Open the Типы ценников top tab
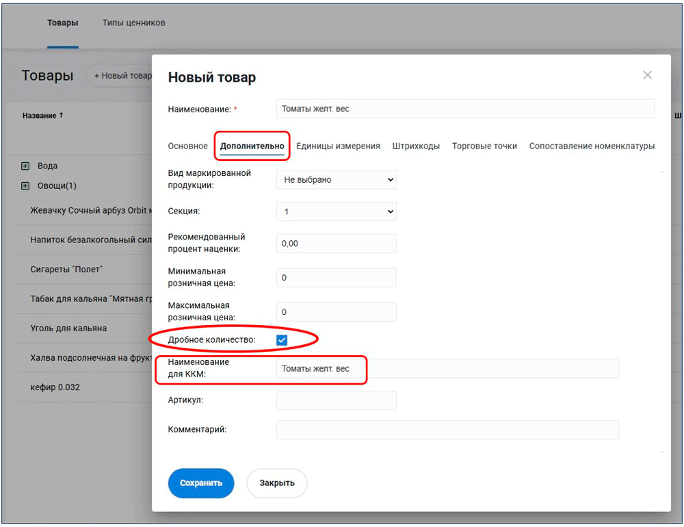Screen dimensions: 684x527 pos(133,23)
